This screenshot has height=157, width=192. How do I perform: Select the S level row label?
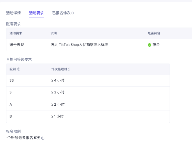11,92
